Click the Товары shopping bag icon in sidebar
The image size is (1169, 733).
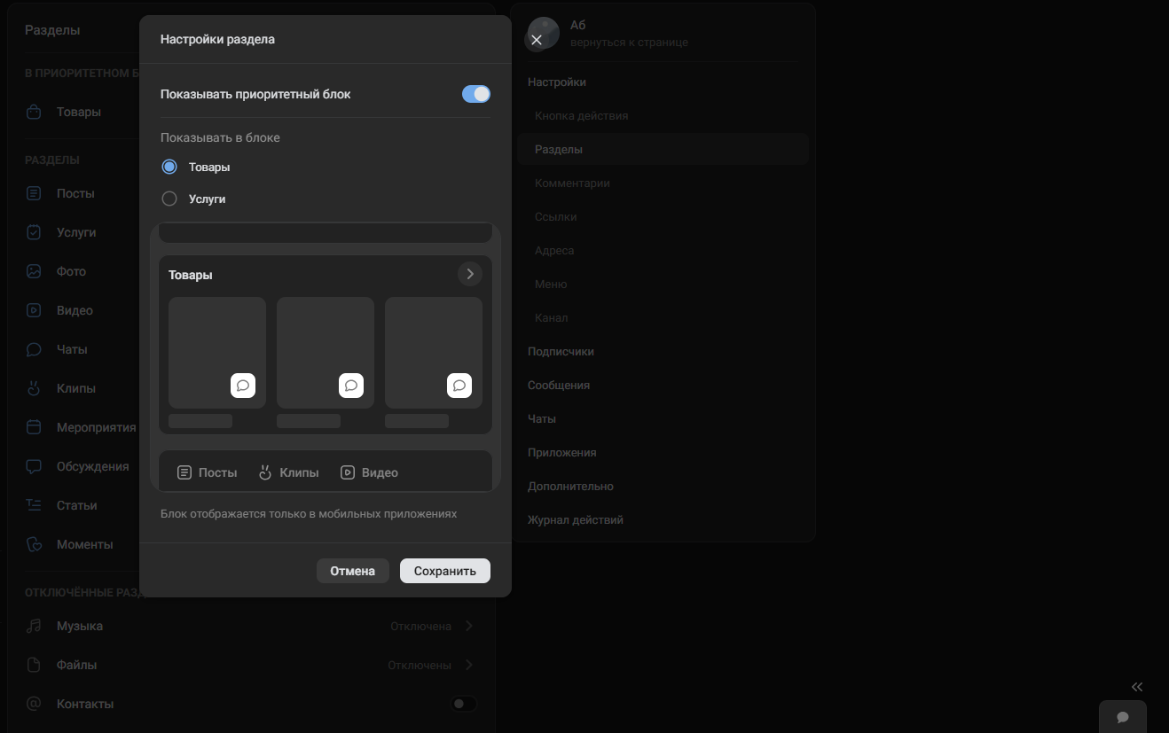click(34, 113)
